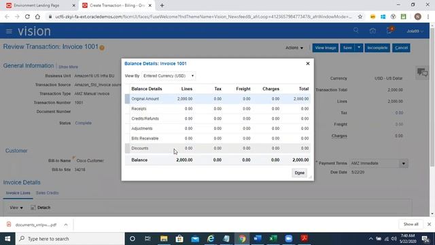
Task: Click the Freight column header
Action: (x=243, y=89)
